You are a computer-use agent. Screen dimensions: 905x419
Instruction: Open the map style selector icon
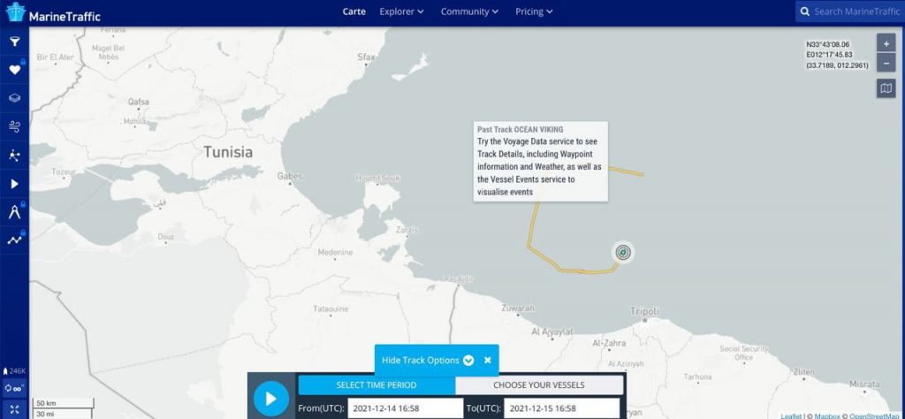(886, 88)
